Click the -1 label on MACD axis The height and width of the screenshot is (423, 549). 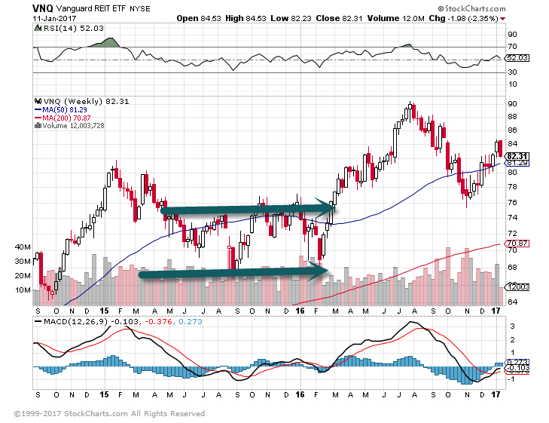(512, 379)
